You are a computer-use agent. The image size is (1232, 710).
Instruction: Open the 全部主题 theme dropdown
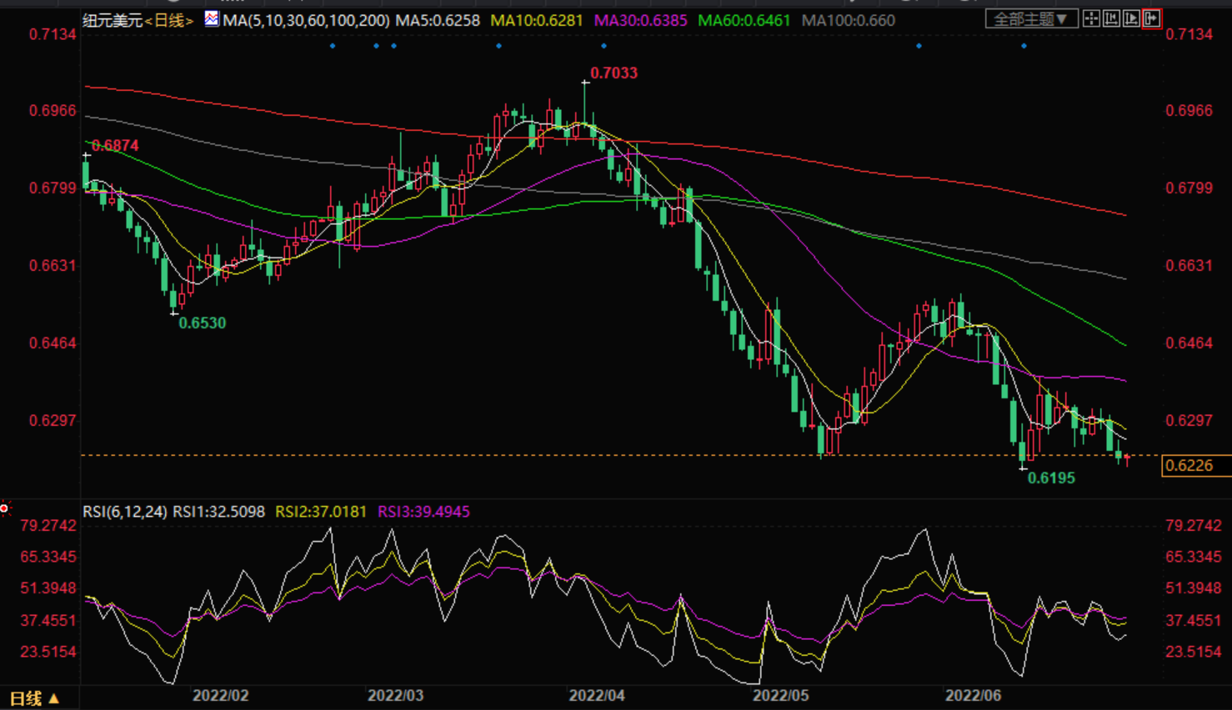coord(1031,18)
